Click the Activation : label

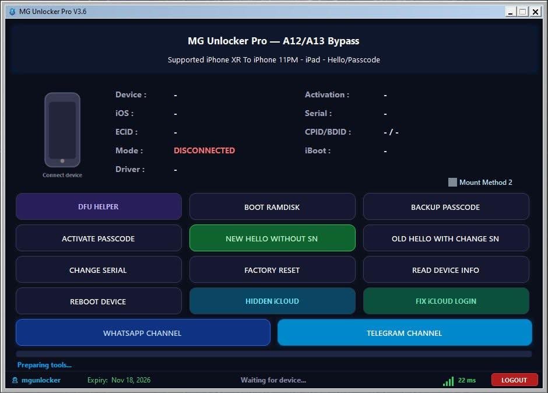click(x=327, y=95)
